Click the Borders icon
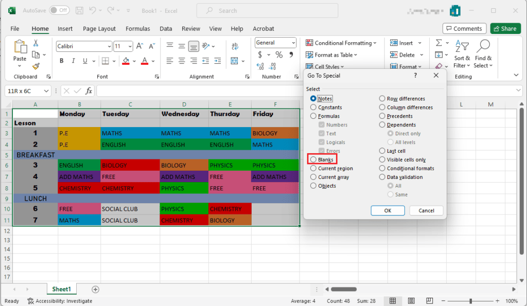This screenshot has width=527, height=306. [105, 61]
